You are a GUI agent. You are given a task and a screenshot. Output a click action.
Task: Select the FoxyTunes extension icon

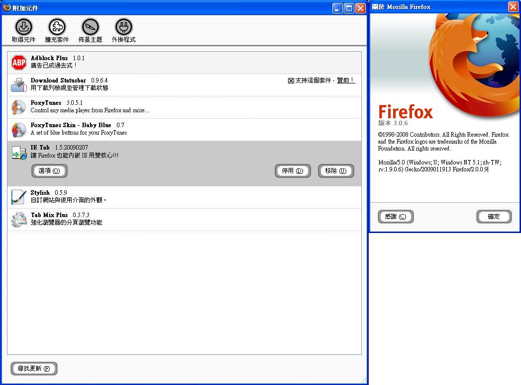18,107
